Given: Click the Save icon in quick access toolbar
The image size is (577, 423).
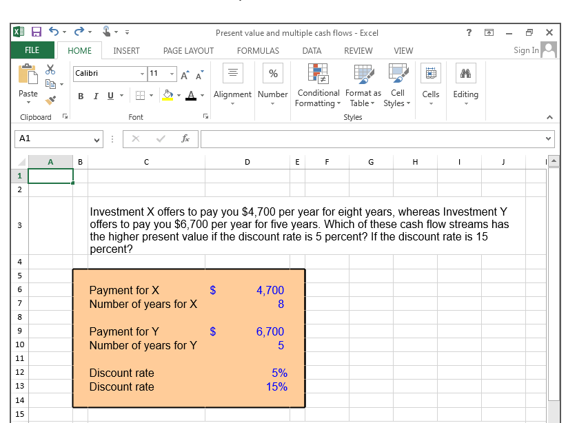Looking at the screenshot, I should pos(37,32).
